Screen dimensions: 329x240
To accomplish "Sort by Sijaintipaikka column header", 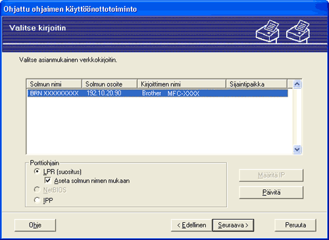I will tap(257, 84).
